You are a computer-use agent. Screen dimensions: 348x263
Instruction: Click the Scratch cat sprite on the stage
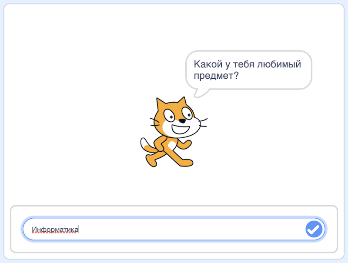(x=174, y=132)
